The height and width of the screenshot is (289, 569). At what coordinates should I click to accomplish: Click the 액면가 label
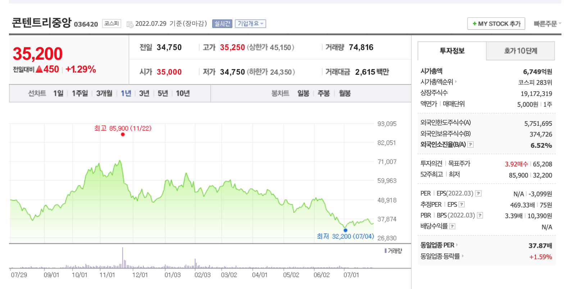coord(429,104)
